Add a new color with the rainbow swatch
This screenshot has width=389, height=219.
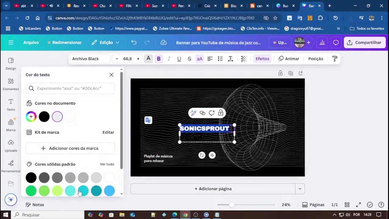click(31, 116)
